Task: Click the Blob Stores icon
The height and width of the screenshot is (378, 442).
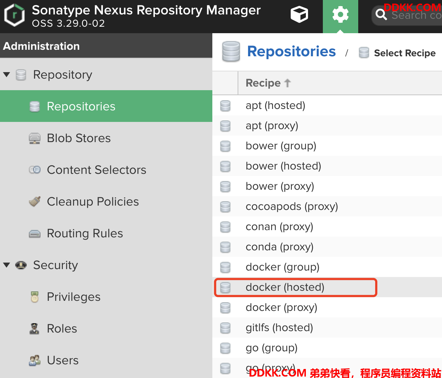Action: [35, 139]
